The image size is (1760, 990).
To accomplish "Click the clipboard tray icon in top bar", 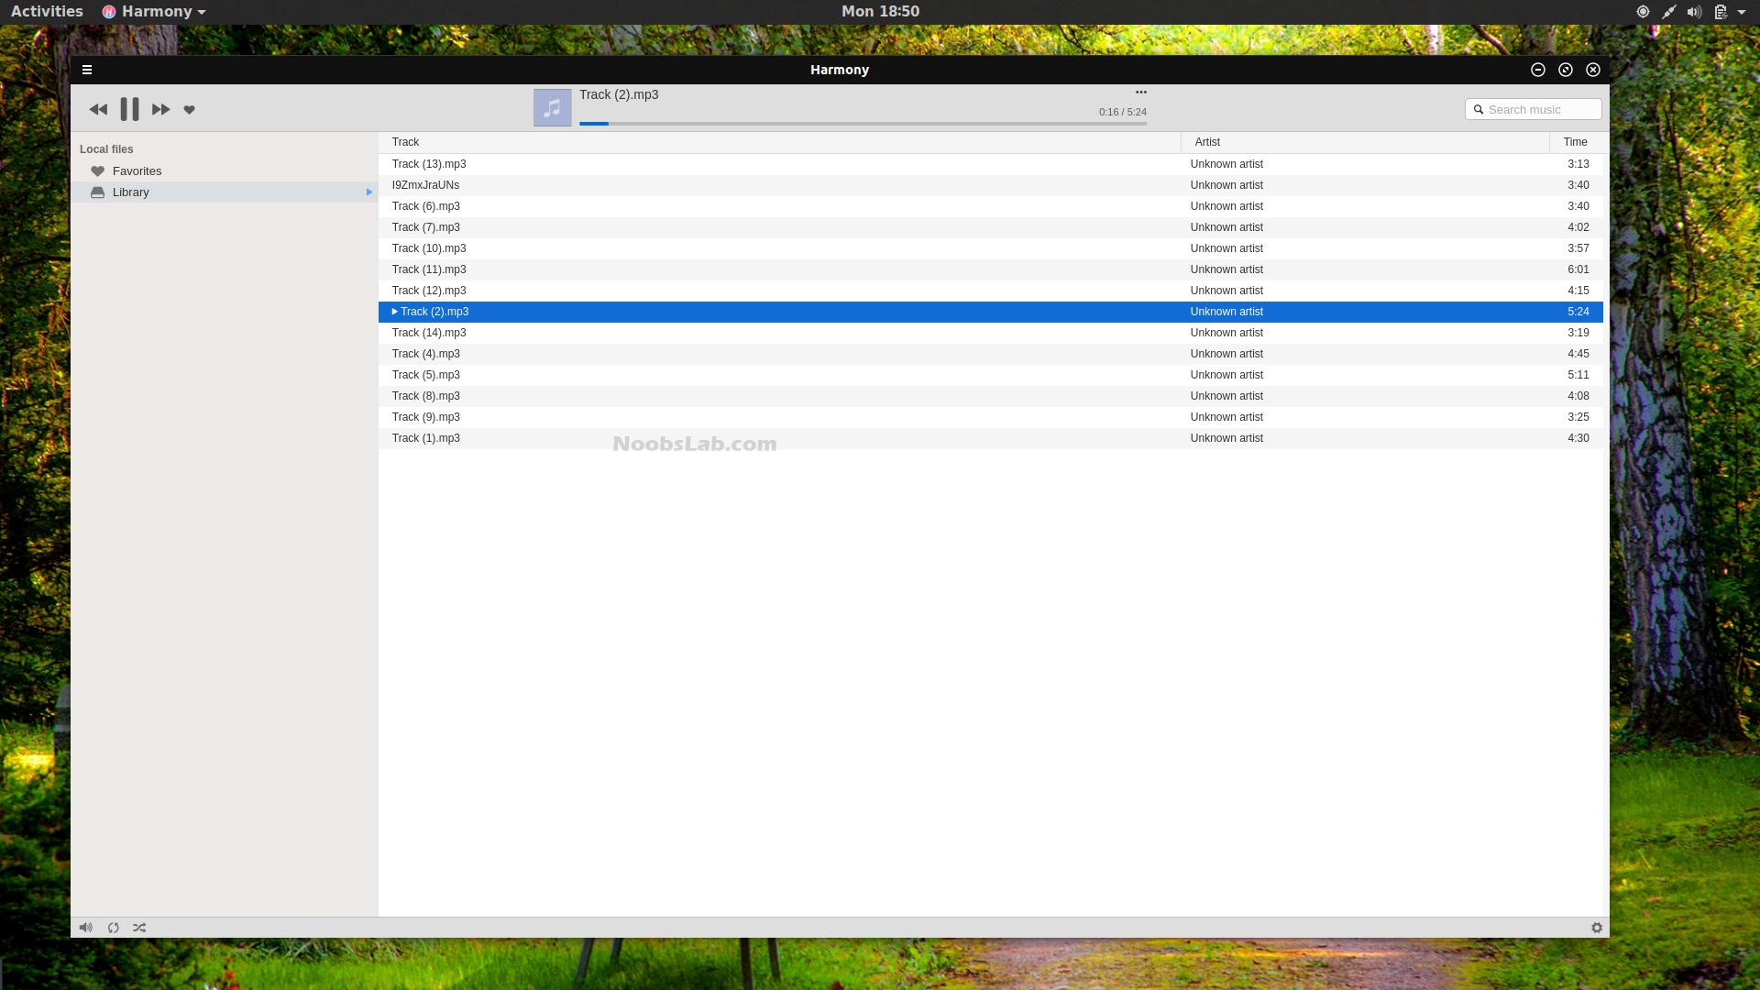I will [1721, 12].
